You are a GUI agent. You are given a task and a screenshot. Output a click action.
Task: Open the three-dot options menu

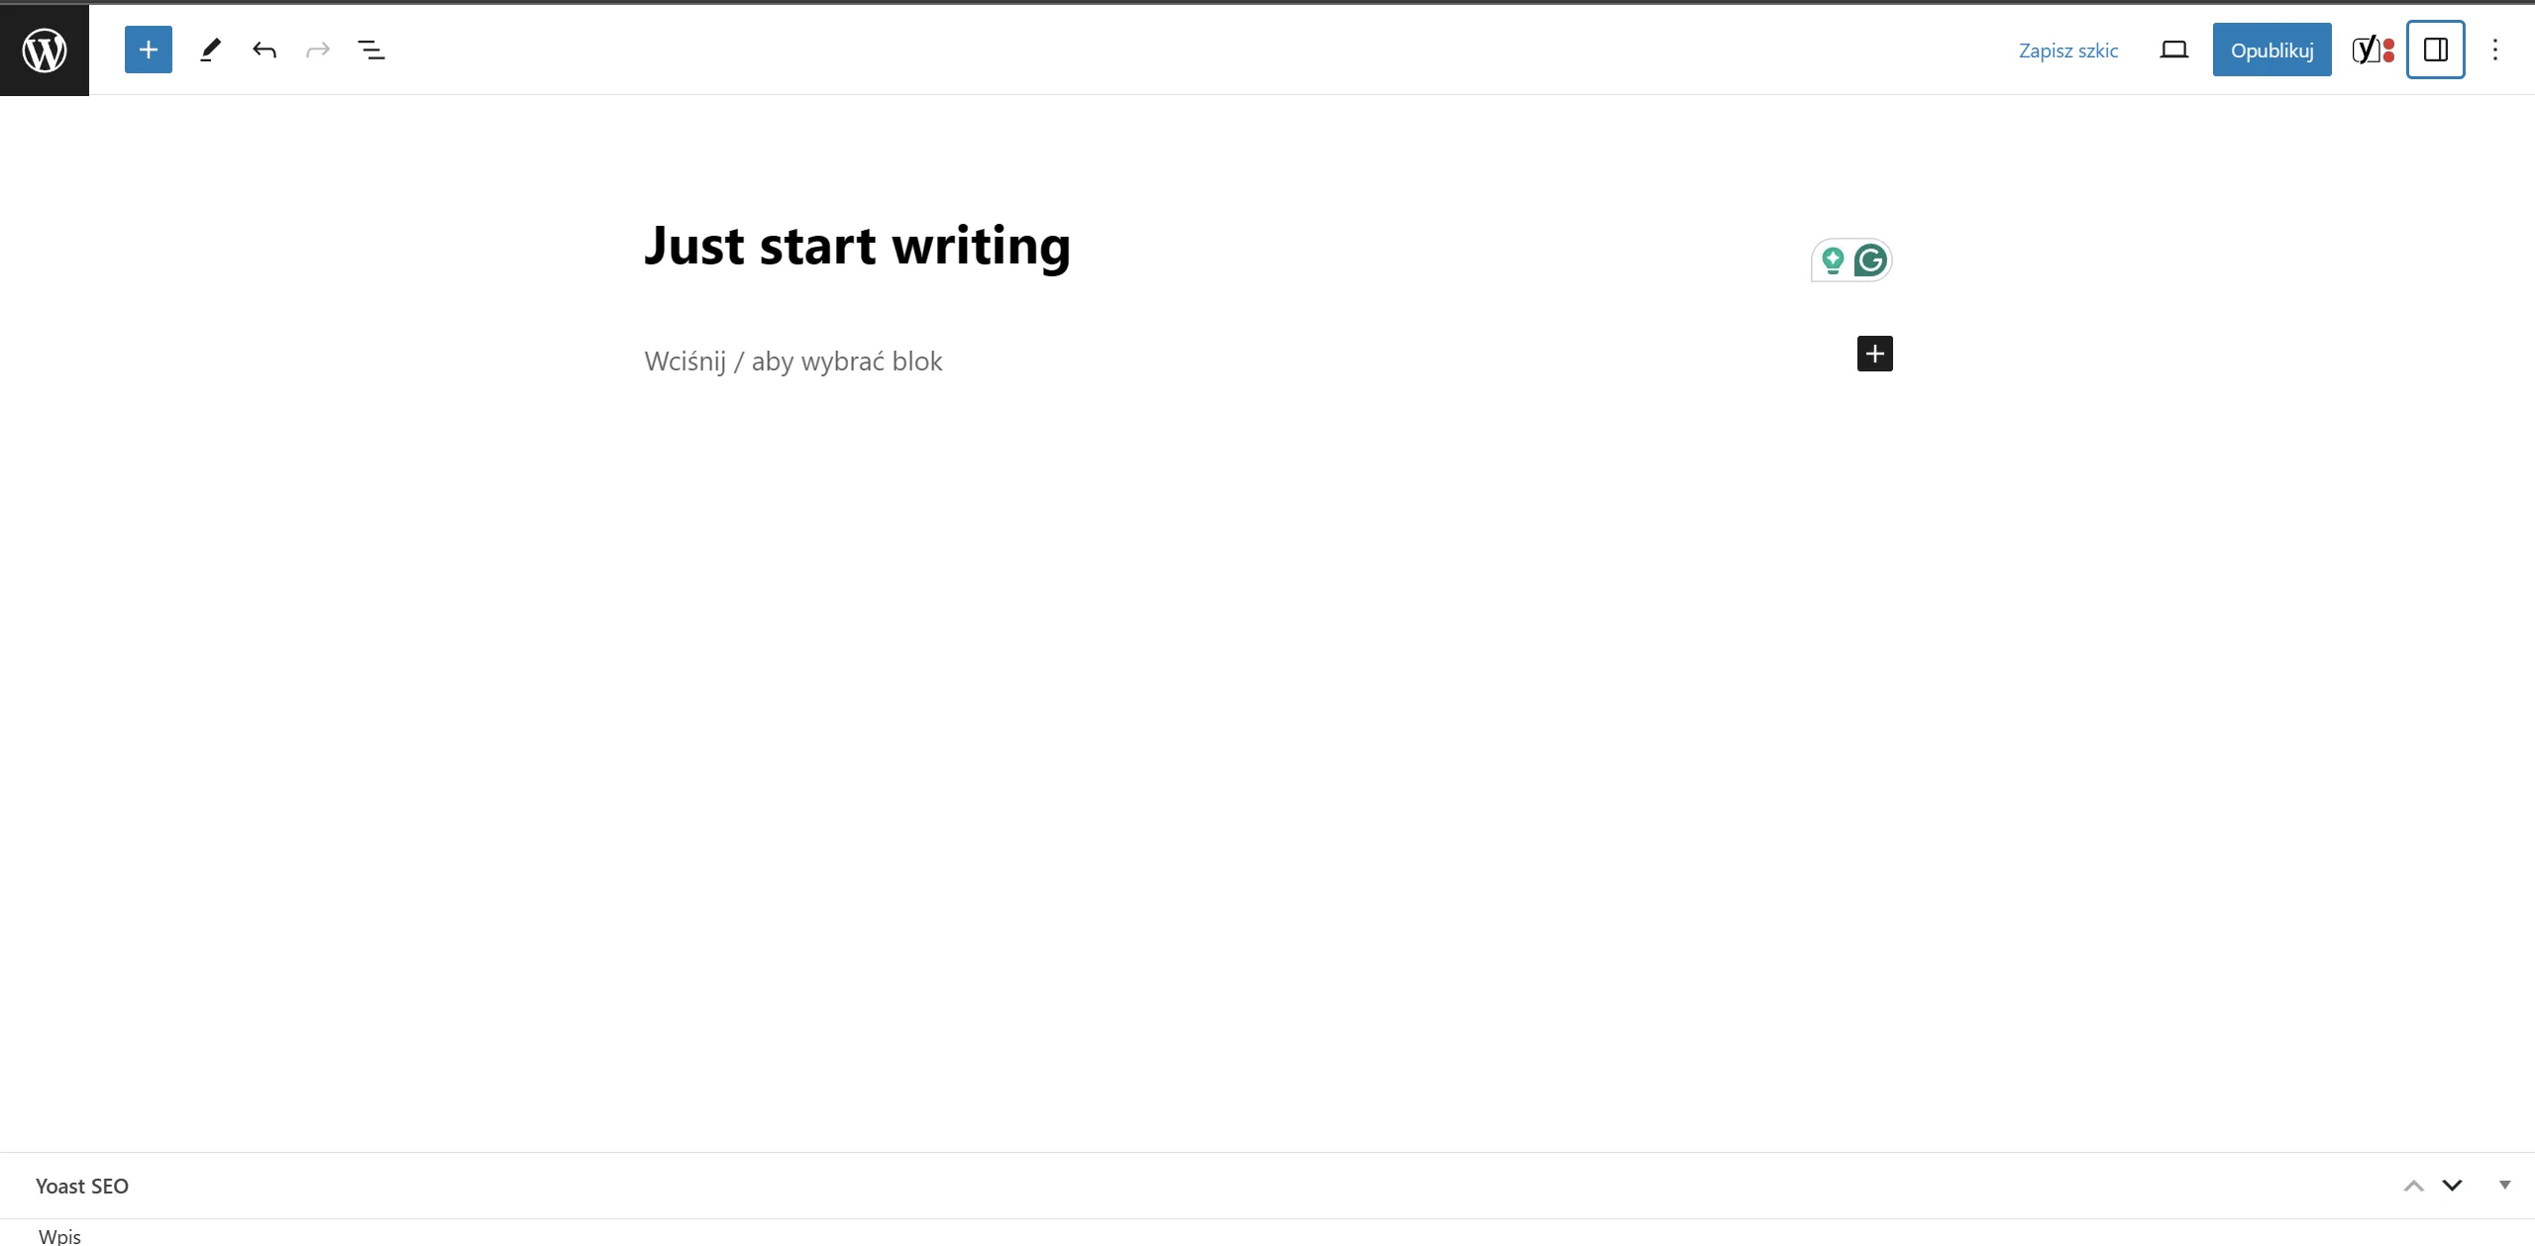(x=2495, y=50)
